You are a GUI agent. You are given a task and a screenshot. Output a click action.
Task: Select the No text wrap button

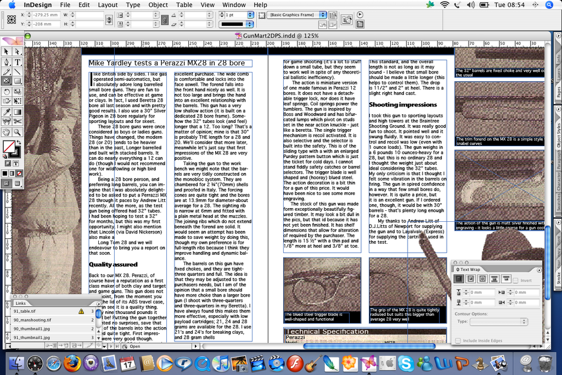tap(459, 279)
